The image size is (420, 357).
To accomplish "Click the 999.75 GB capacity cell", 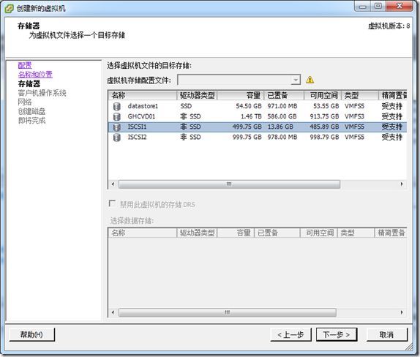I will (x=247, y=137).
